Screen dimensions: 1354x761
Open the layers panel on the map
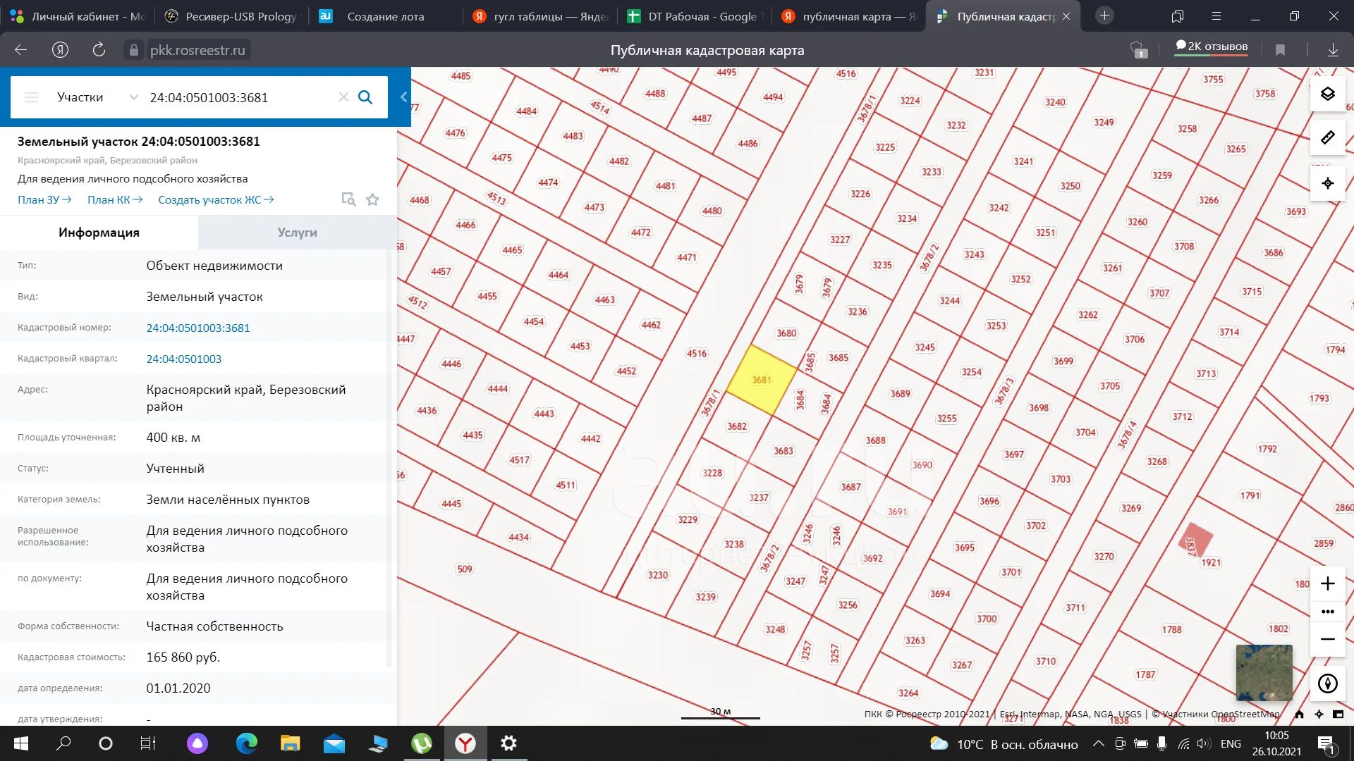point(1328,94)
